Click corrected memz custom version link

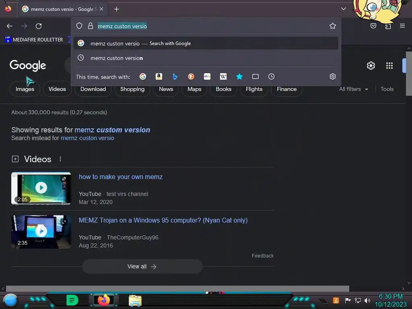[112, 130]
